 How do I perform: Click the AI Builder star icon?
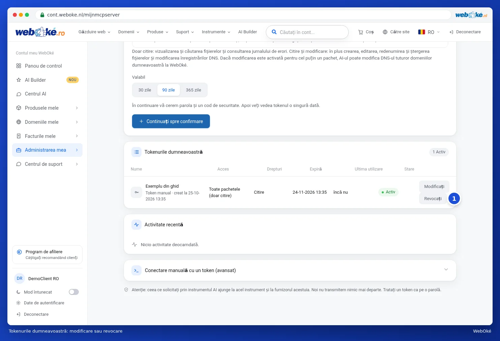(x=19, y=80)
